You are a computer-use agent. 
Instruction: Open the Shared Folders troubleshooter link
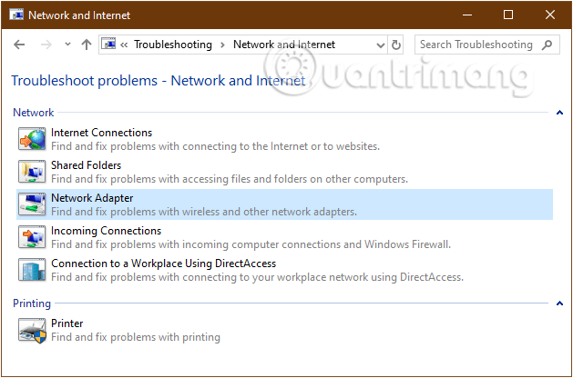[x=86, y=165]
